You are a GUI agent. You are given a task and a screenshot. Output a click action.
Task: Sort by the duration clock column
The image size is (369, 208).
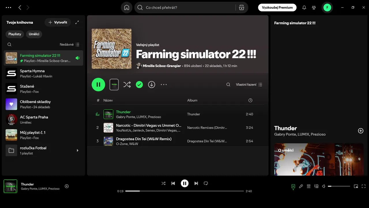pyautogui.click(x=250, y=100)
